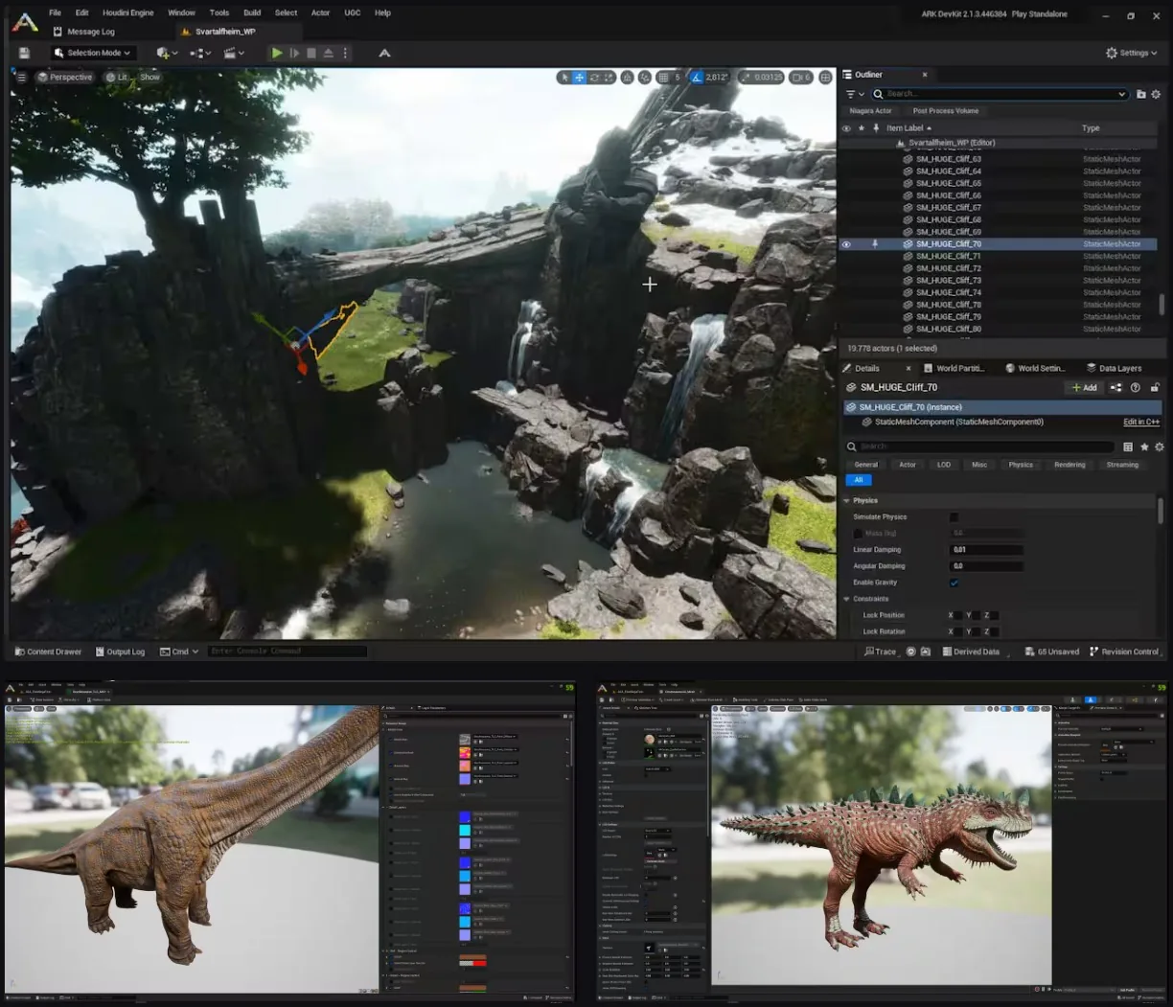The height and width of the screenshot is (1007, 1173).
Task: Toggle scale snapping icon next to 0.03125
Action: pyautogui.click(x=747, y=77)
